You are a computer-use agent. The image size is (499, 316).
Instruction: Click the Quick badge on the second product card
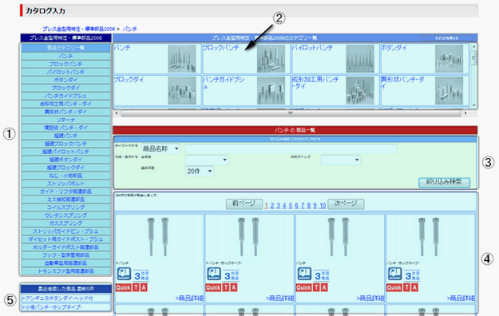tap(213, 288)
